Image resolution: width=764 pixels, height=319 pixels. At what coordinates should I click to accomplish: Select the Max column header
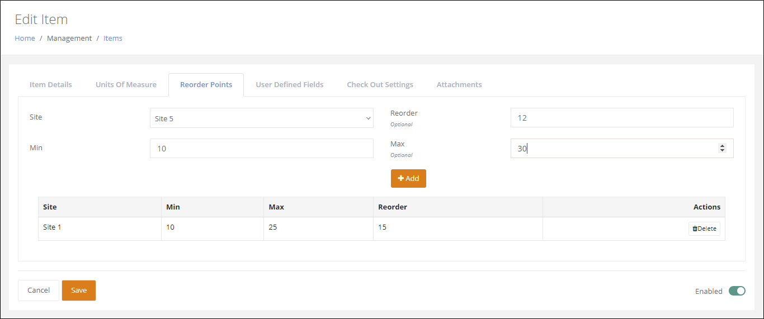click(x=319, y=207)
